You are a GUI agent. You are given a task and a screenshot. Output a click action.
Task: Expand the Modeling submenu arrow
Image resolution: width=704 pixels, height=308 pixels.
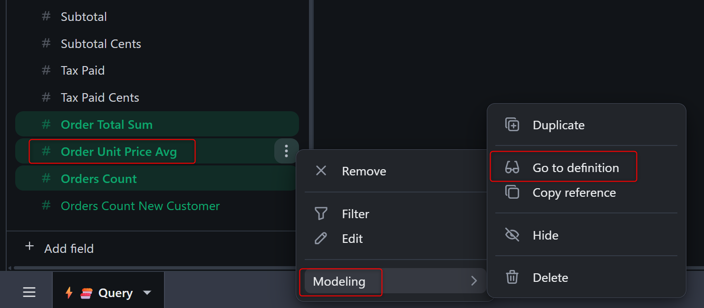click(473, 281)
